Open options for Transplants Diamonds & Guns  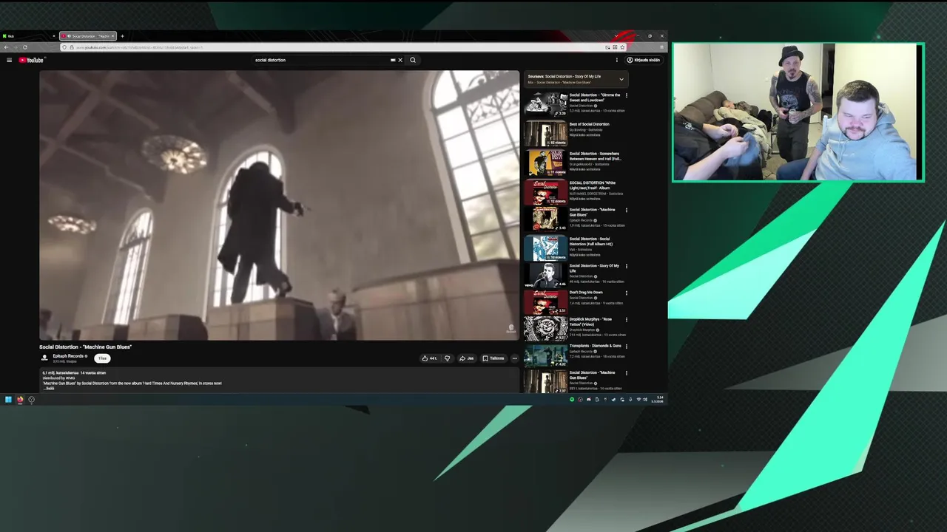pyautogui.click(x=627, y=346)
